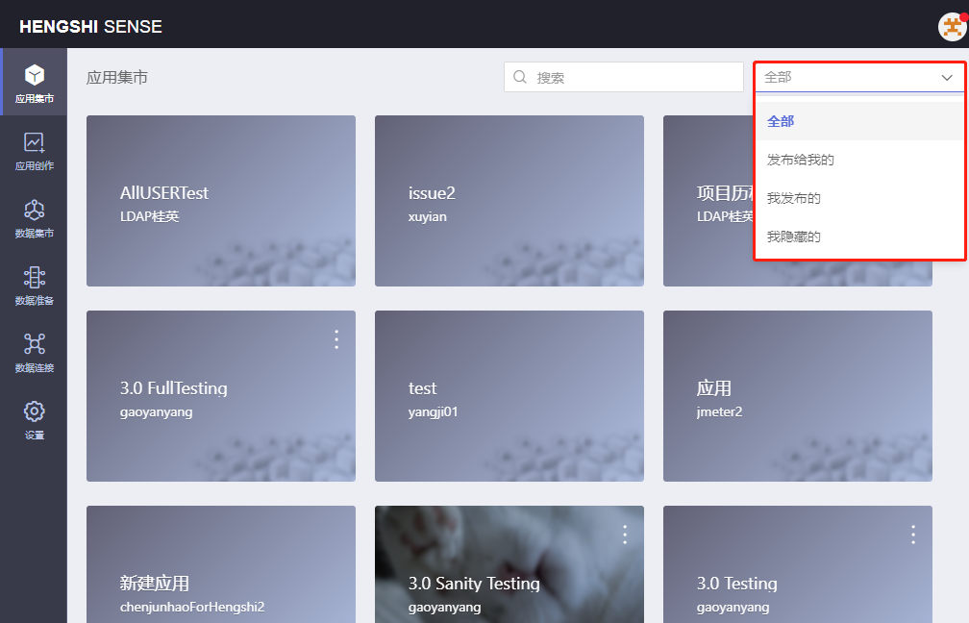Select 我隐藏的 filter option

859,237
